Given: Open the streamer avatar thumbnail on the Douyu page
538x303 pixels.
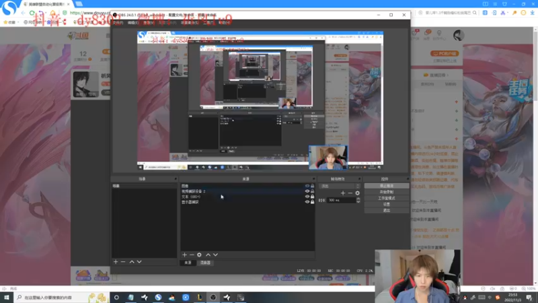Looking at the screenshot, I should pyautogui.click(x=85, y=84).
